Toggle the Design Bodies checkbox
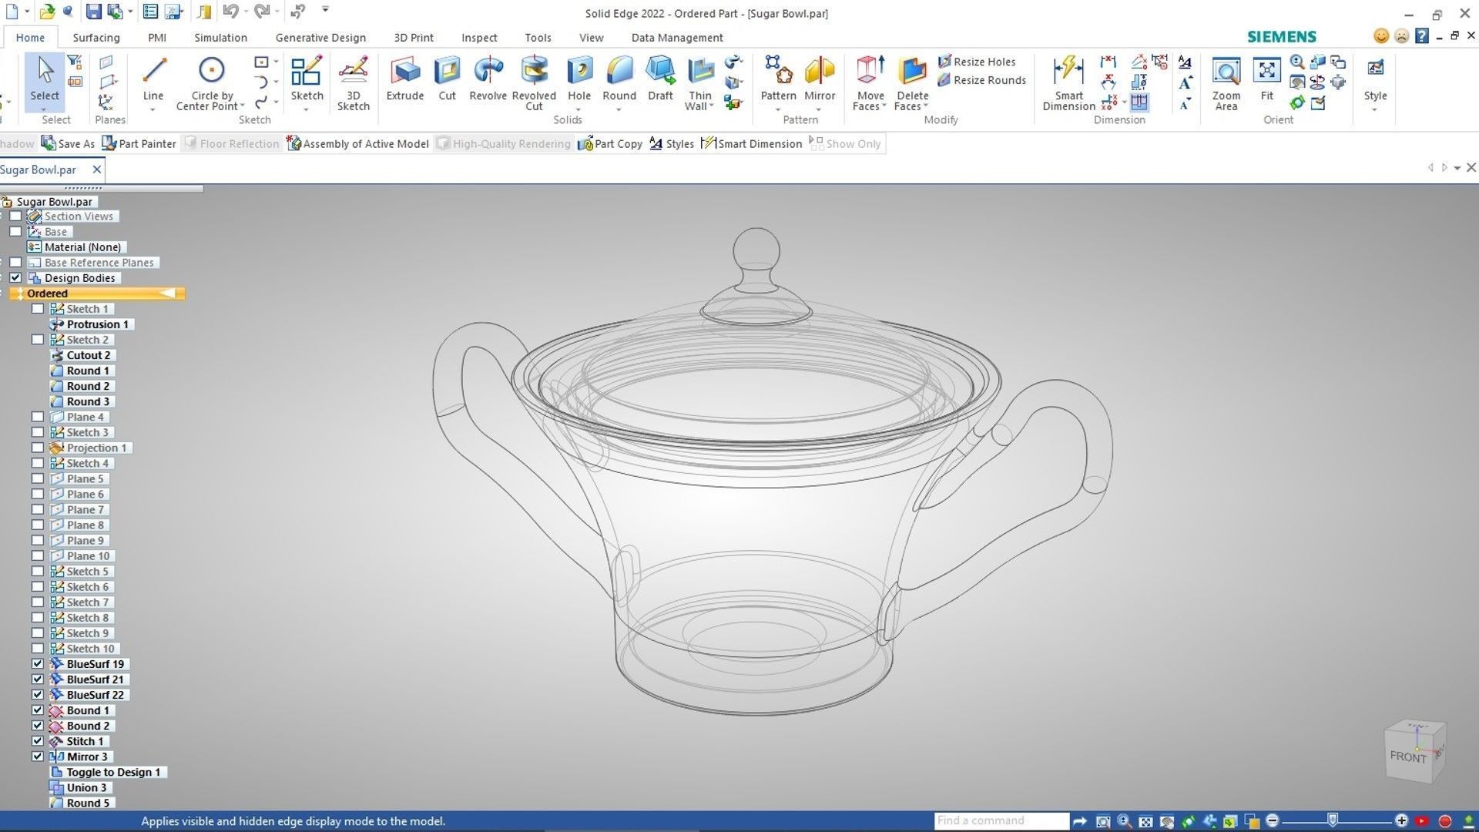Image resolution: width=1479 pixels, height=832 pixels. tap(15, 278)
